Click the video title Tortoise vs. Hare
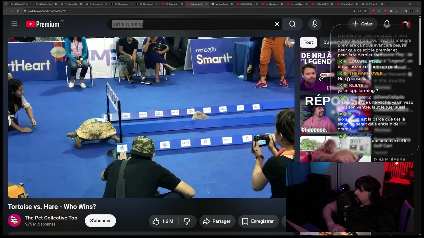 point(52,207)
